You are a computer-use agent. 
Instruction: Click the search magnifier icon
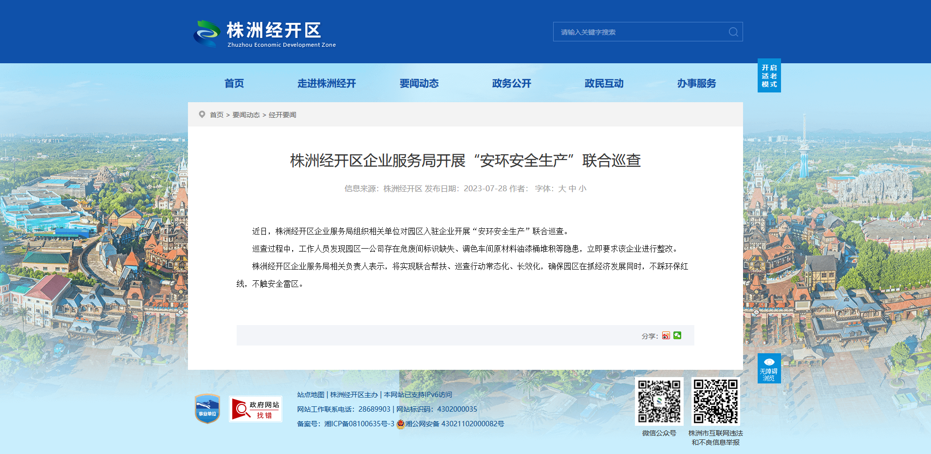pos(733,32)
